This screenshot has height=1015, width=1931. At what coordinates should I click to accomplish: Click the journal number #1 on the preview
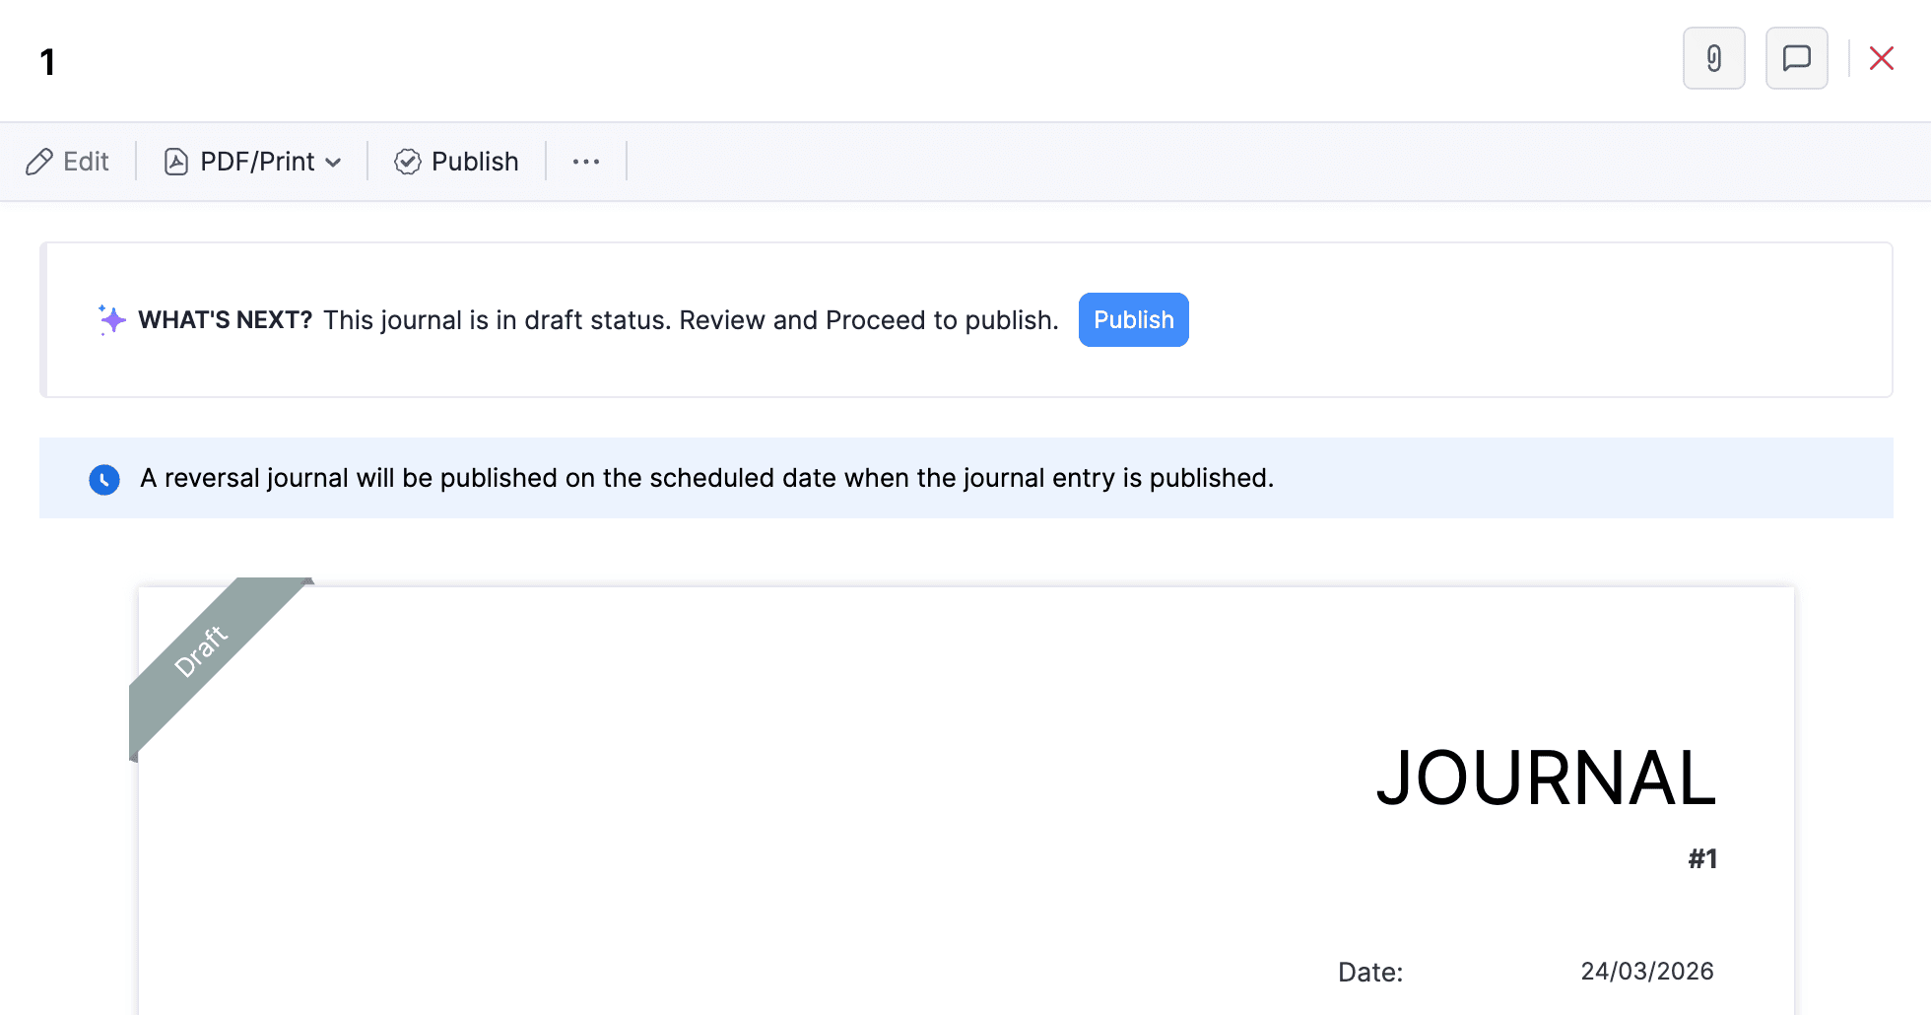(1701, 858)
